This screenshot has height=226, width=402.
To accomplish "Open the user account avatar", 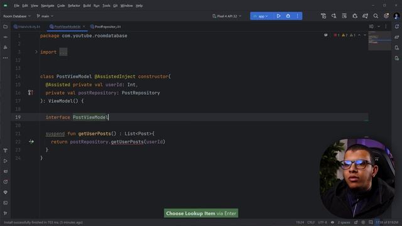I will click(396, 16).
